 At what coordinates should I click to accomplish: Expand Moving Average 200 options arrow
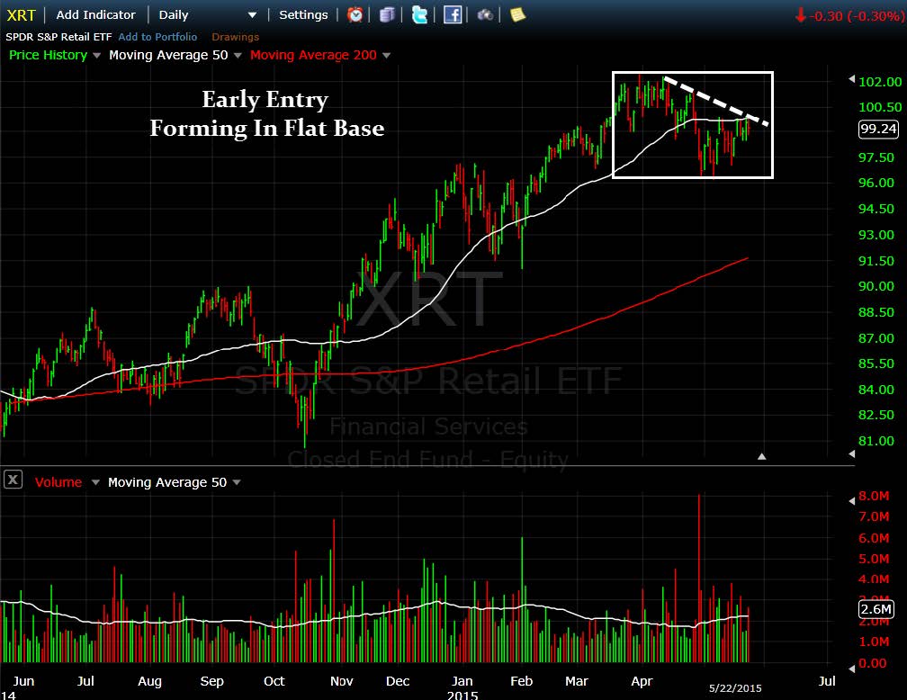[386, 56]
